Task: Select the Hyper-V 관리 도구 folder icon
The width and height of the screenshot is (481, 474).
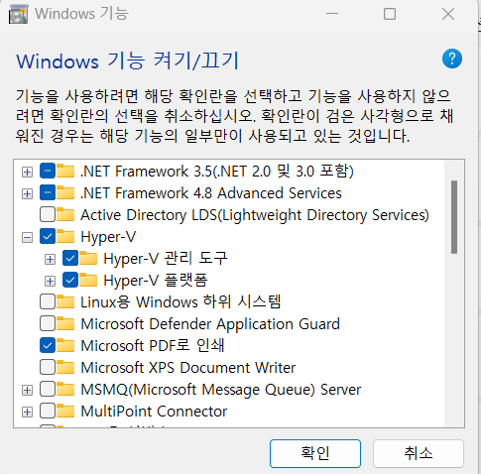Action: tap(88, 258)
